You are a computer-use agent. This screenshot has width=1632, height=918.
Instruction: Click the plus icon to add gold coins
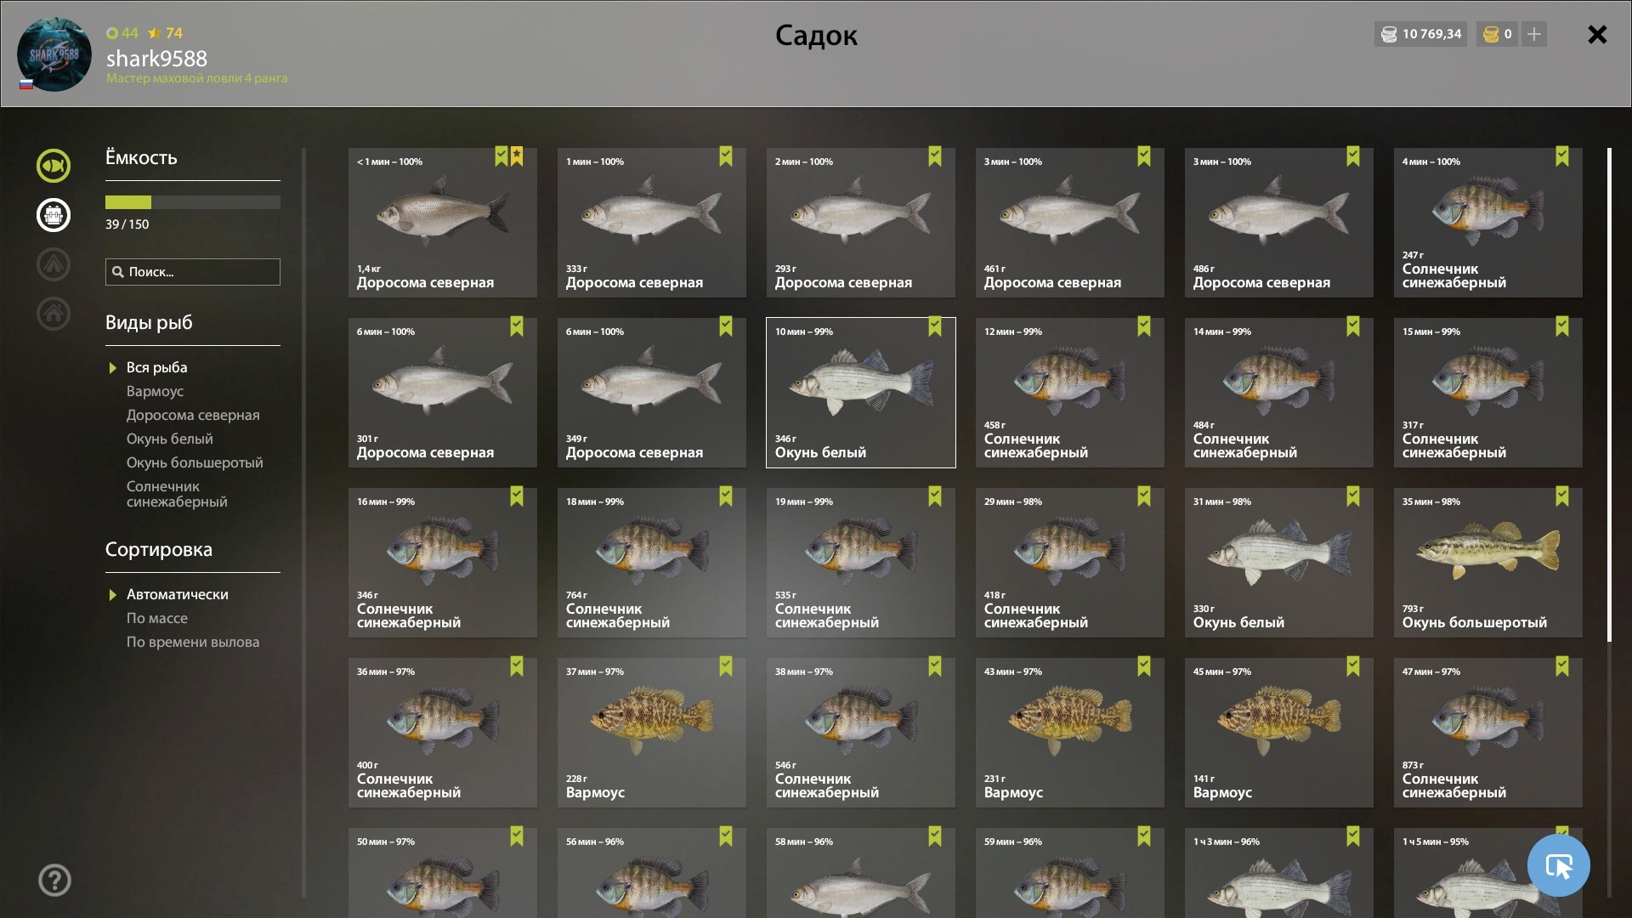click(x=1534, y=34)
